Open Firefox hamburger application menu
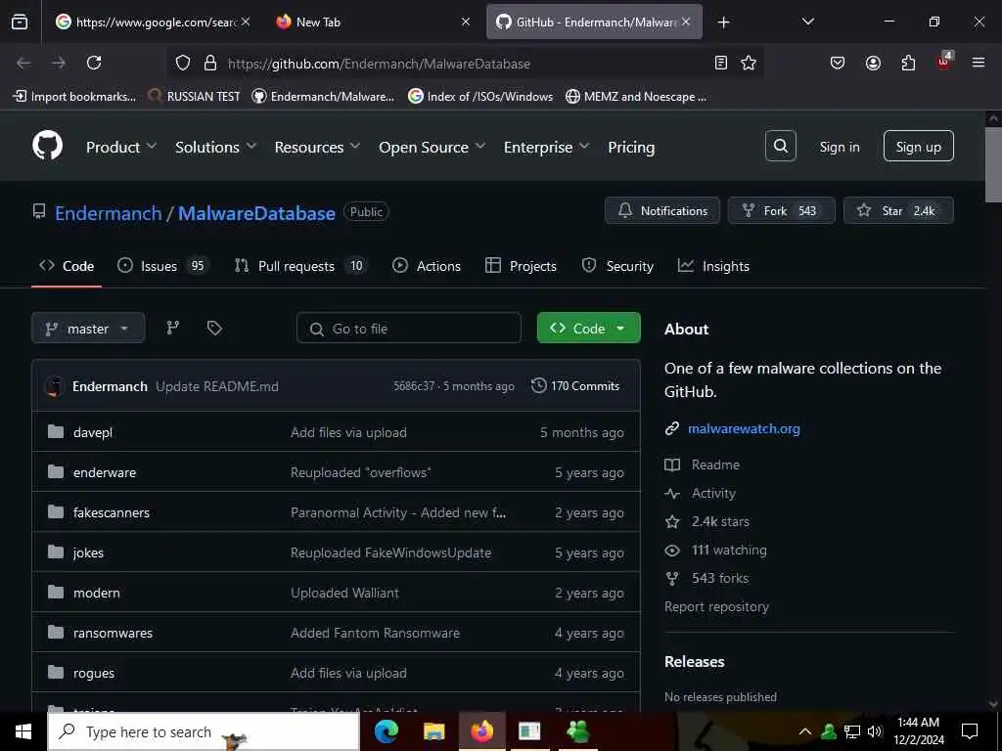This screenshot has width=1002, height=751. point(979,63)
